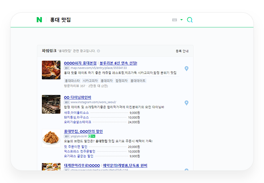
Task: Select the 합정피자 tag
Action: (x=121, y=81)
